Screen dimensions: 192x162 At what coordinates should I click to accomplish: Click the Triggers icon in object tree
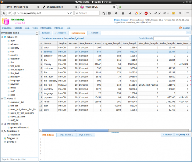click(x=5, y=138)
